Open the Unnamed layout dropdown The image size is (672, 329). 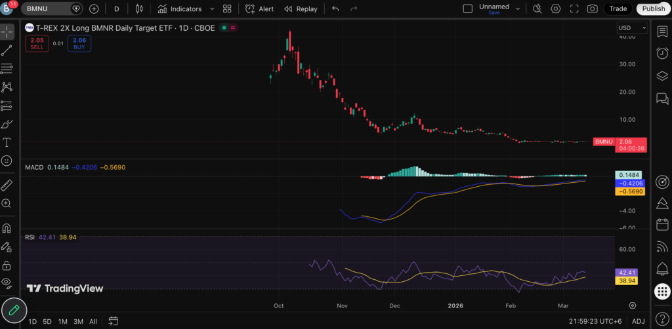(518, 9)
